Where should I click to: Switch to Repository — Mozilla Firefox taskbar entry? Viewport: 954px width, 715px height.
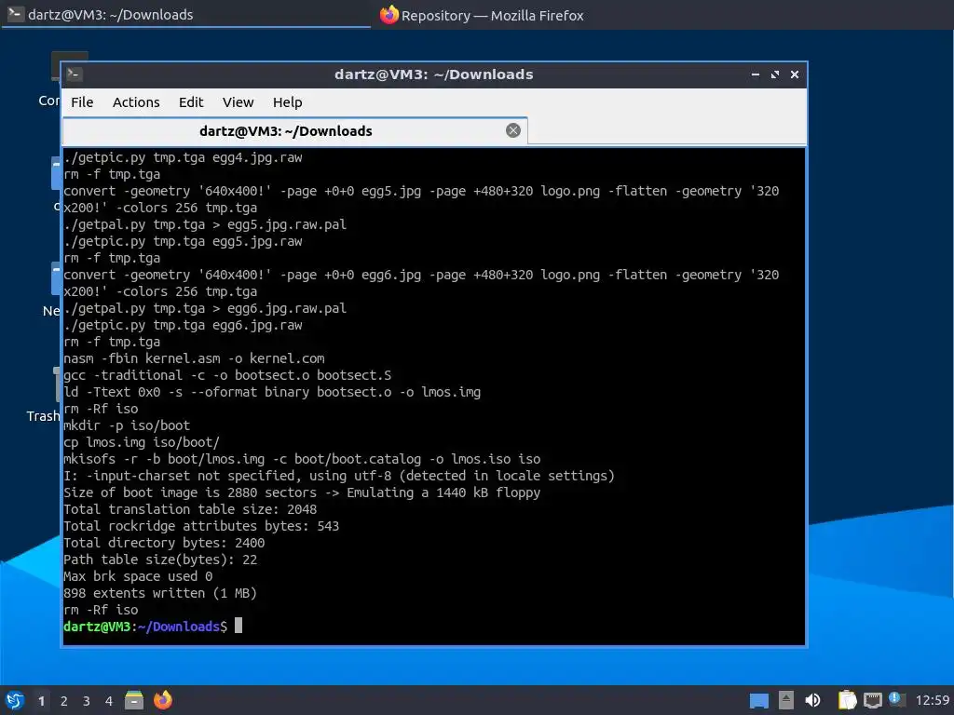click(x=481, y=15)
